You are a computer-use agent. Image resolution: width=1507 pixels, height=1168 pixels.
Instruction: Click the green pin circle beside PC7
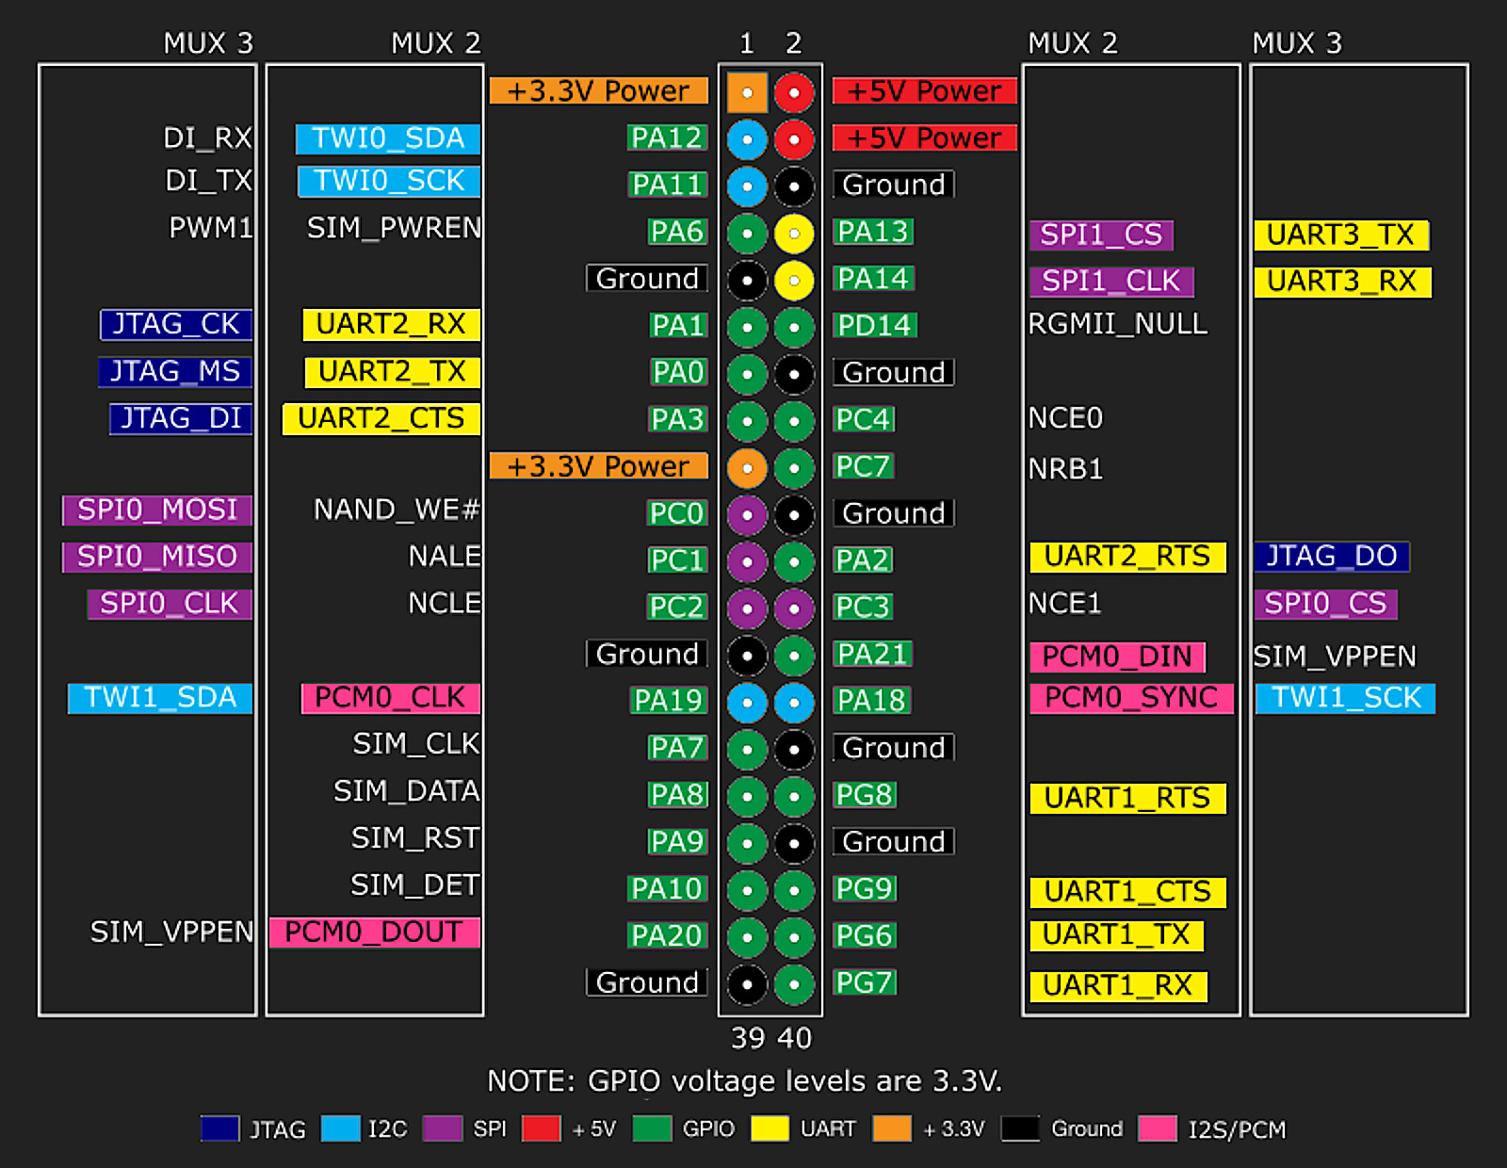(794, 467)
